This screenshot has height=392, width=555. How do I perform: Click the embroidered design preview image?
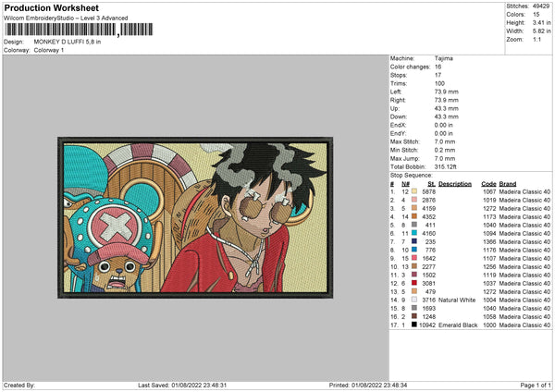[x=195, y=217]
